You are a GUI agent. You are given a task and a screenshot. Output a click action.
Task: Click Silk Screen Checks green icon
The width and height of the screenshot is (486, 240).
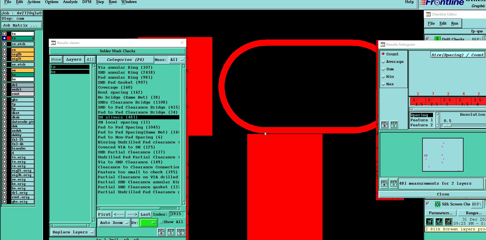coord(438,204)
